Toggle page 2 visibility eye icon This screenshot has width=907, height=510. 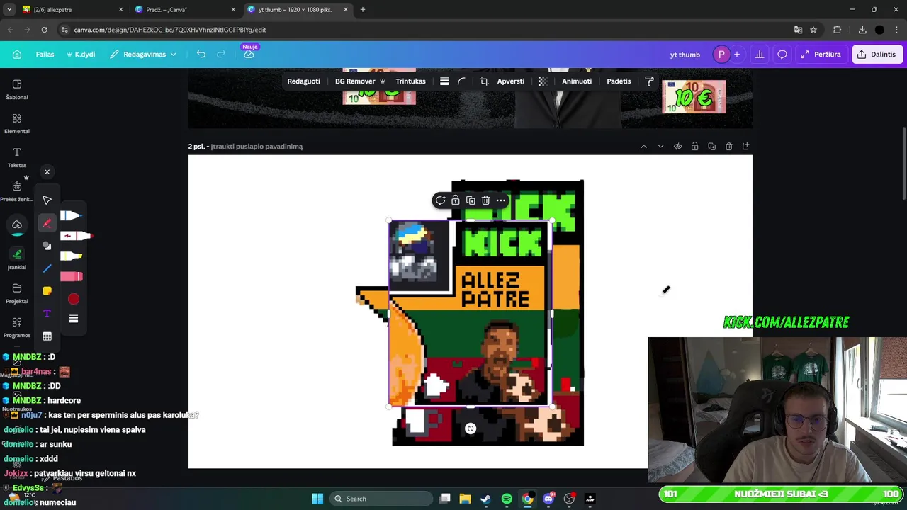pyautogui.click(x=677, y=147)
